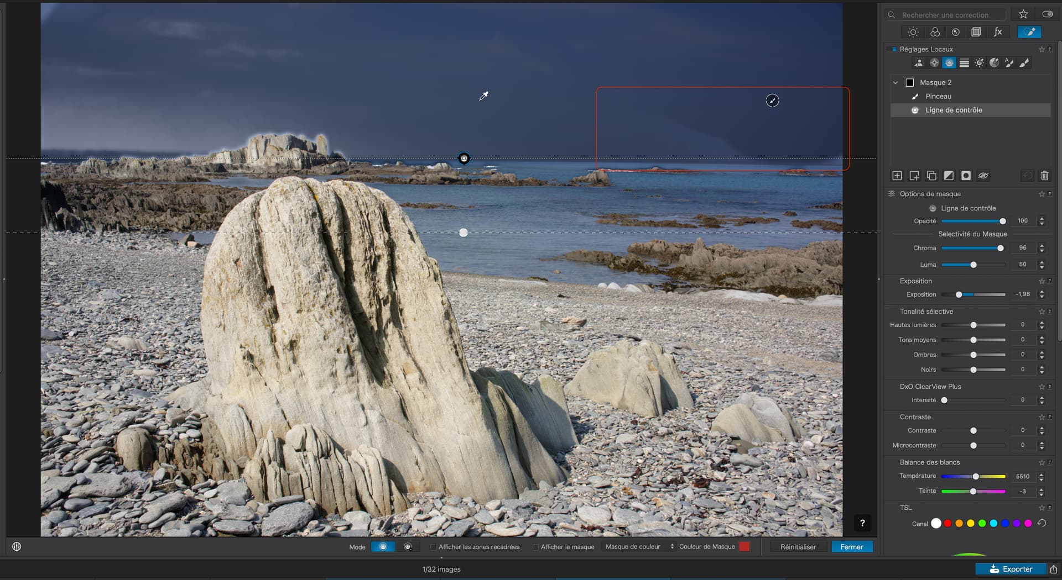Click the Réinitialiser button
The image size is (1062, 580).
(798, 547)
